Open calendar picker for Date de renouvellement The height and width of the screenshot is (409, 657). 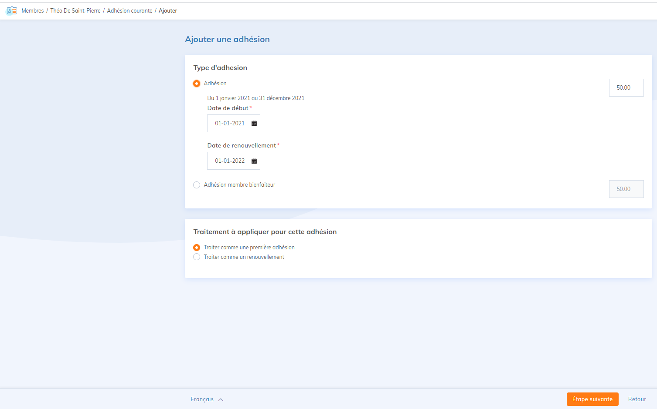[x=254, y=161]
